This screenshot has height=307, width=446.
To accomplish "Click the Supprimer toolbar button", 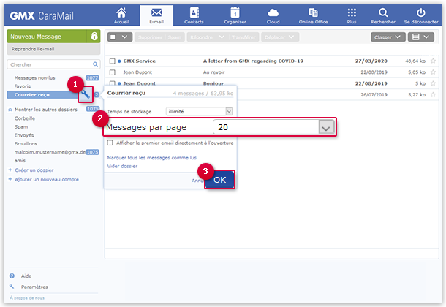I will [150, 37].
